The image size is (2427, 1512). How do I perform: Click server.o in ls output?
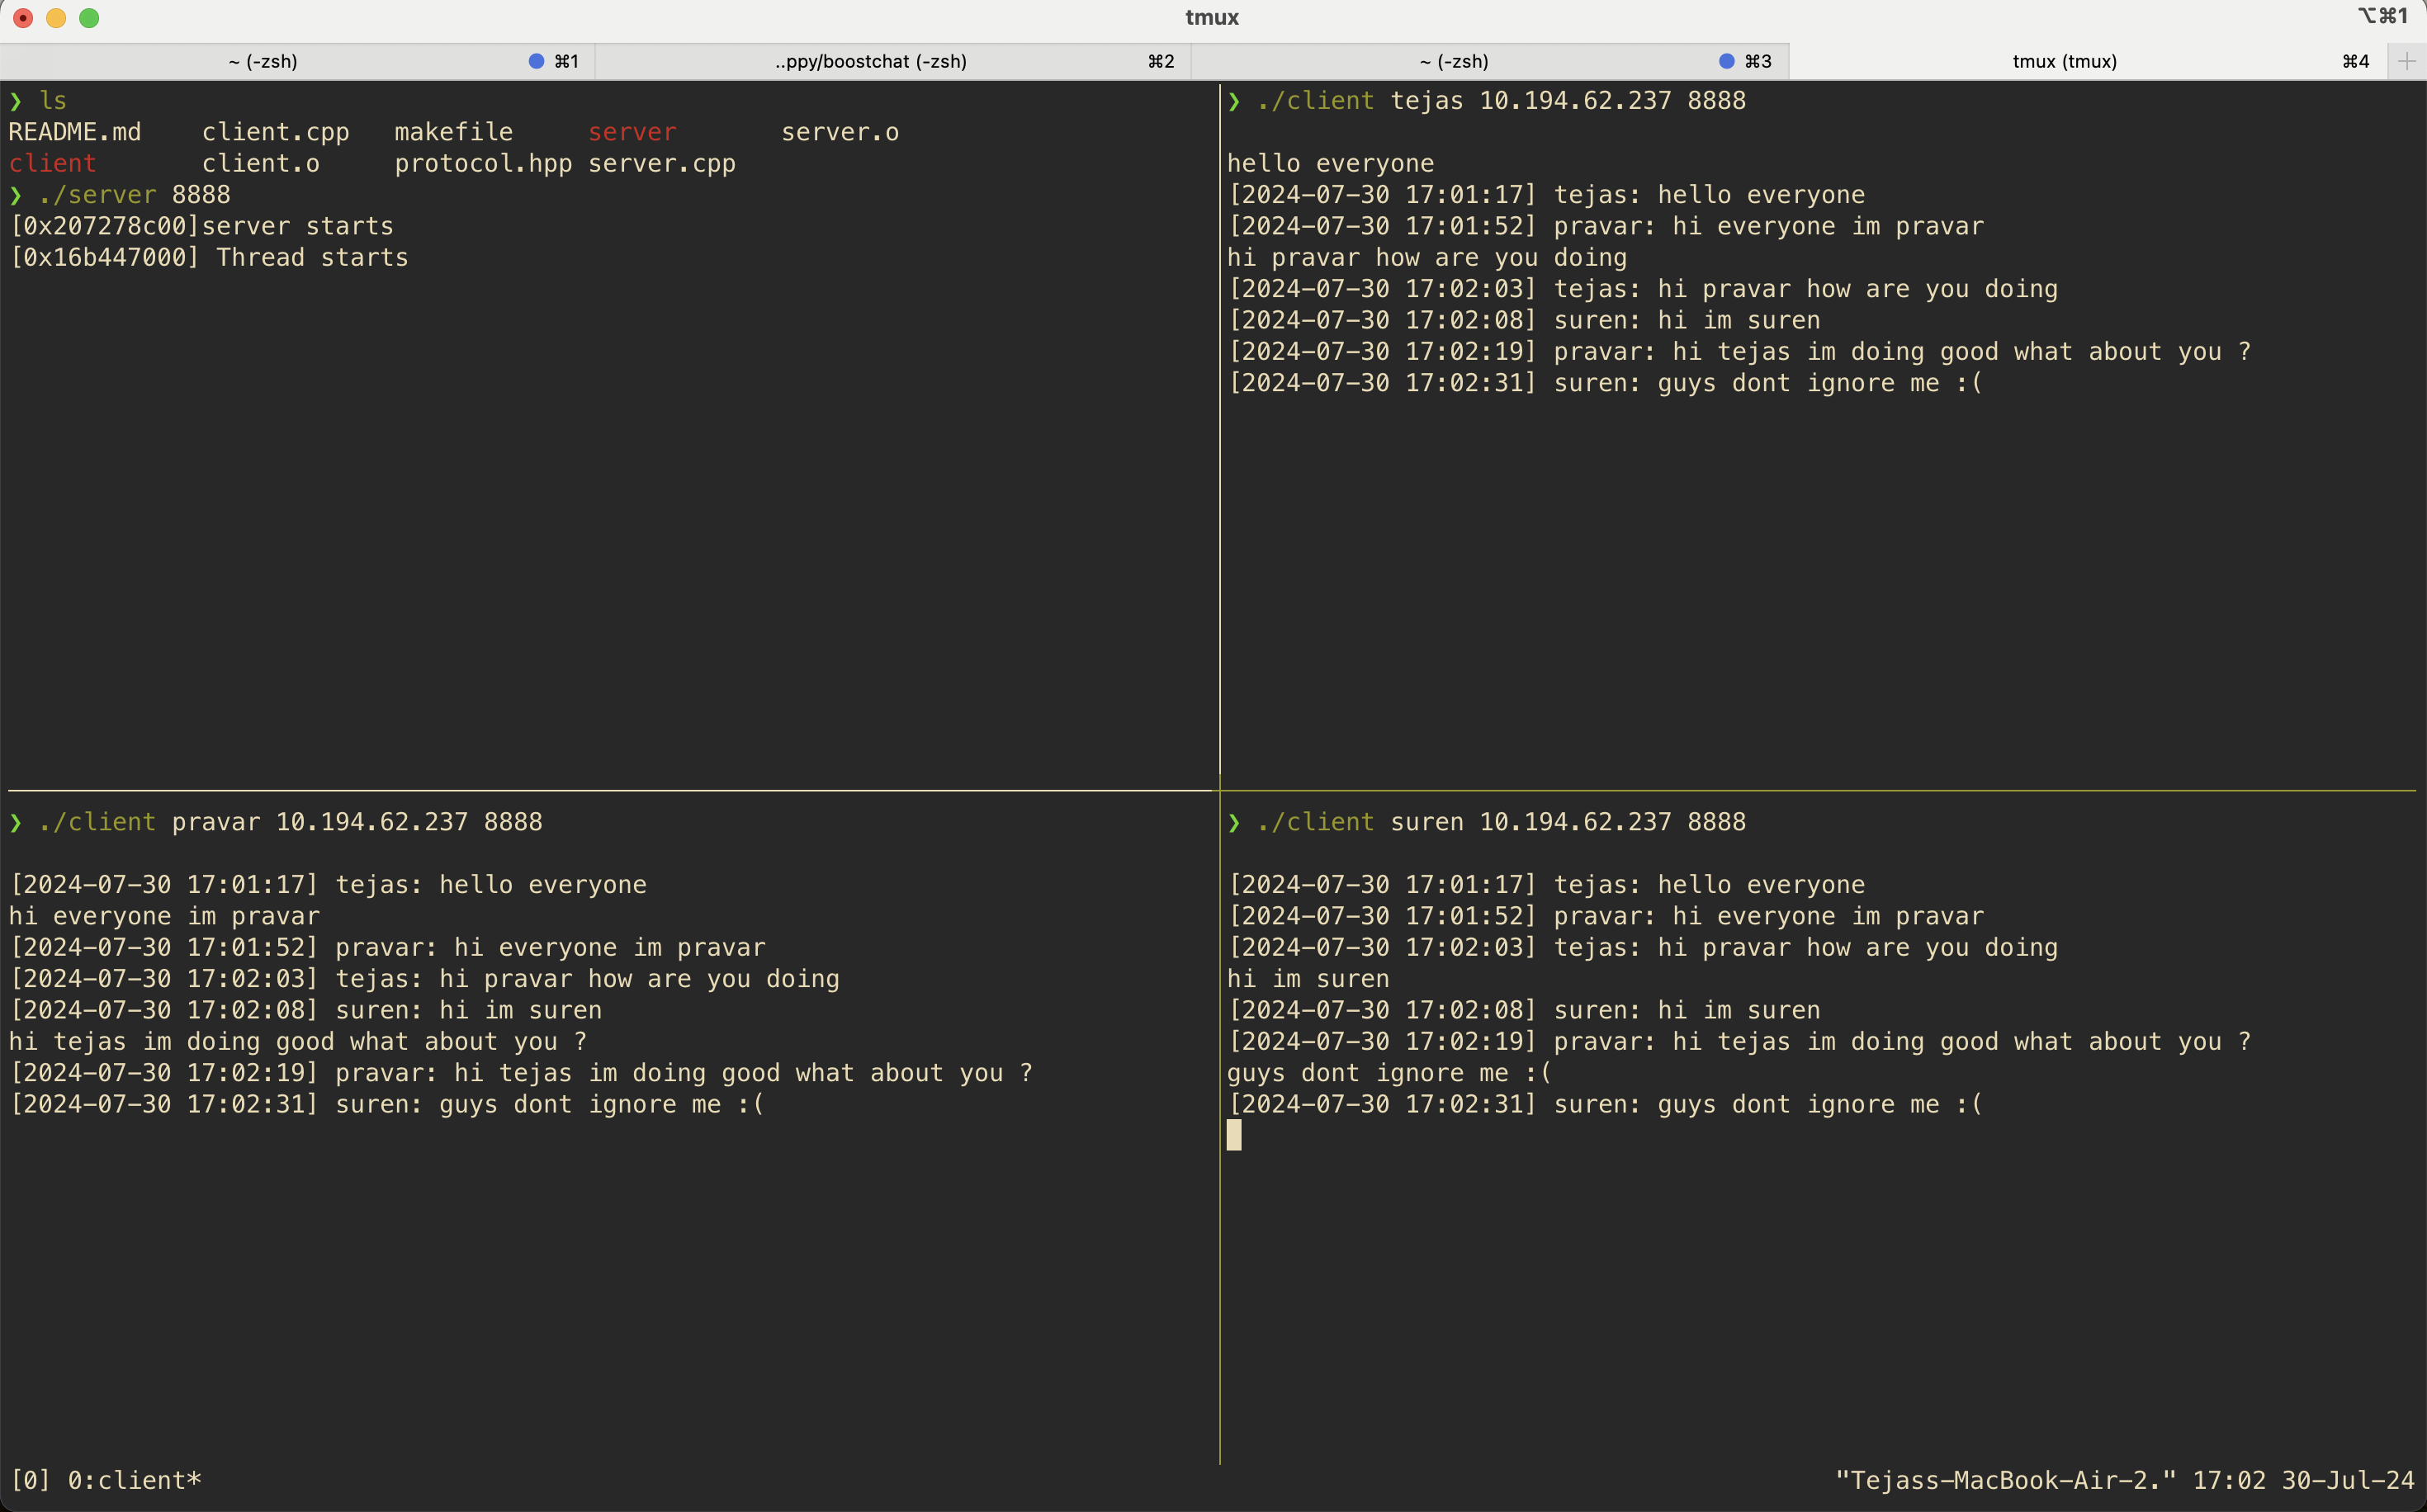840,132
